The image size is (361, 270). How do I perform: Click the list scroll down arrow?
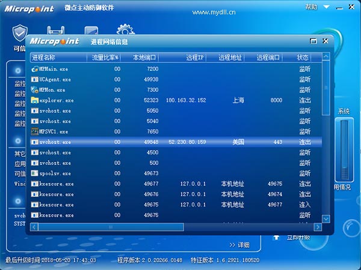pyautogui.click(x=326, y=219)
